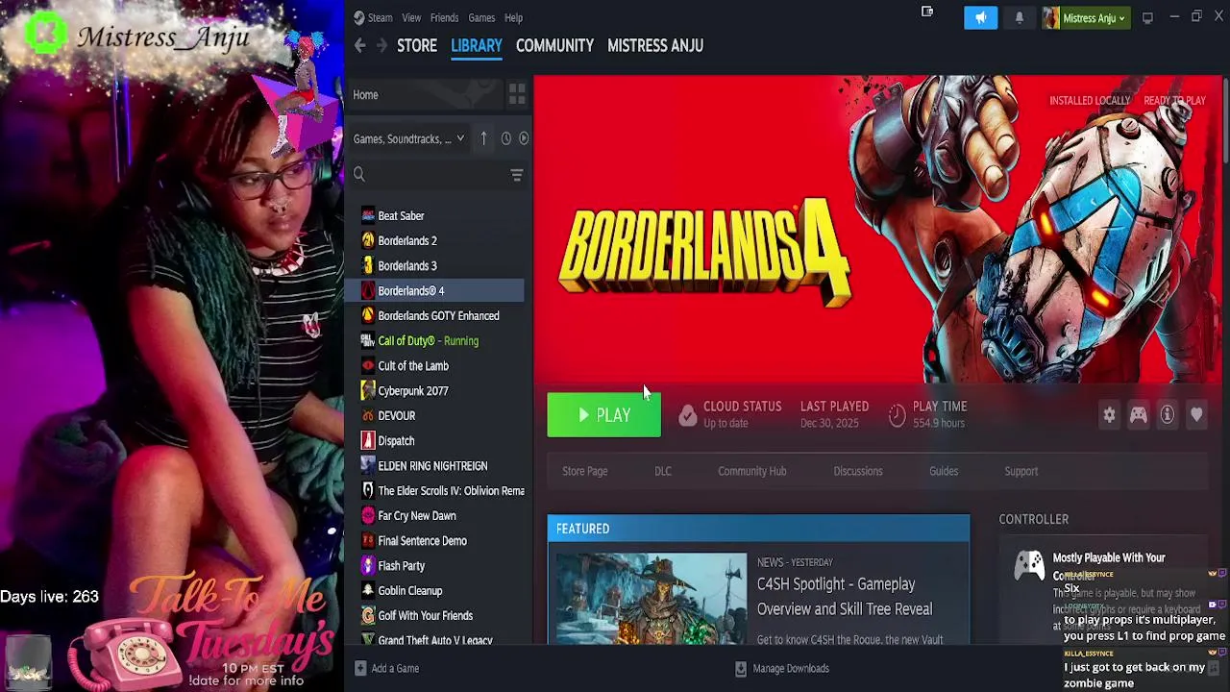Select Borderlands GOTY Enhanced

(438, 315)
